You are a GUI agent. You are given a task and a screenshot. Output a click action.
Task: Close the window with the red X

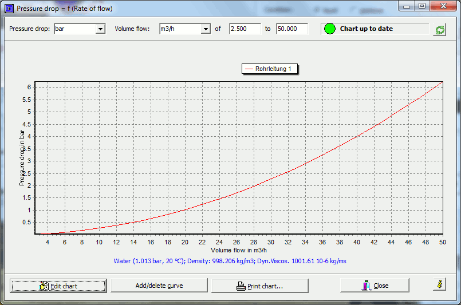443,6
